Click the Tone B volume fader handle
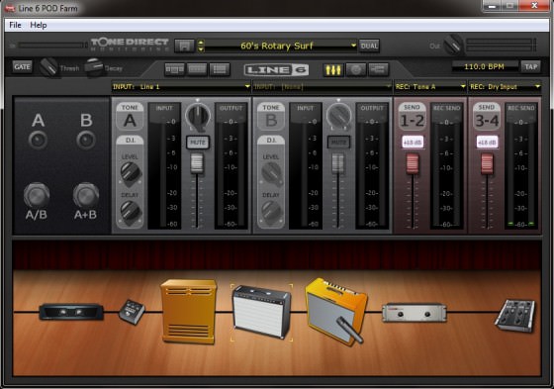Screen dimensions: 554x389 [337, 163]
